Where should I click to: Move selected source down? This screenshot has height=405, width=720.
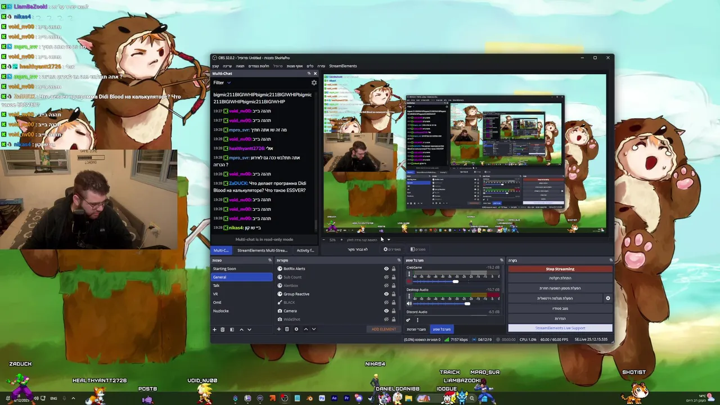click(314, 329)
